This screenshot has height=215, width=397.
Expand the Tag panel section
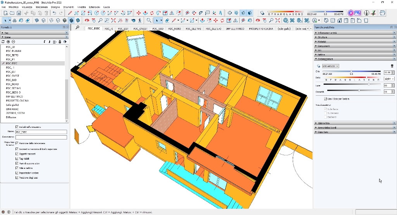click(35, 33)
